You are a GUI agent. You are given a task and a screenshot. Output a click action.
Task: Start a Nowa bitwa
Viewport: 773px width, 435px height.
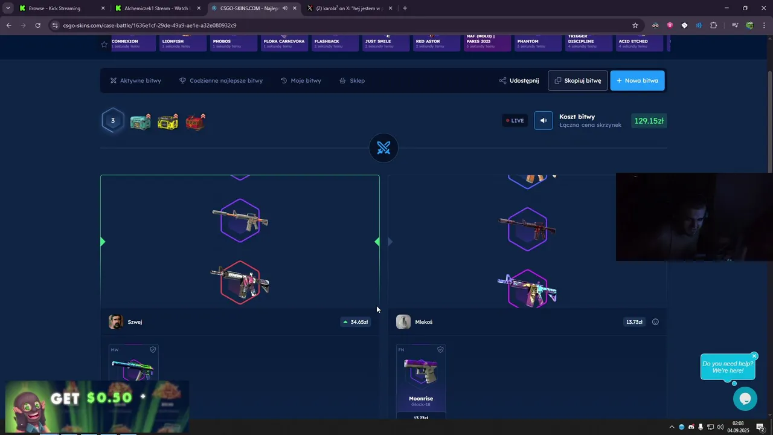(x=638, y=80)
